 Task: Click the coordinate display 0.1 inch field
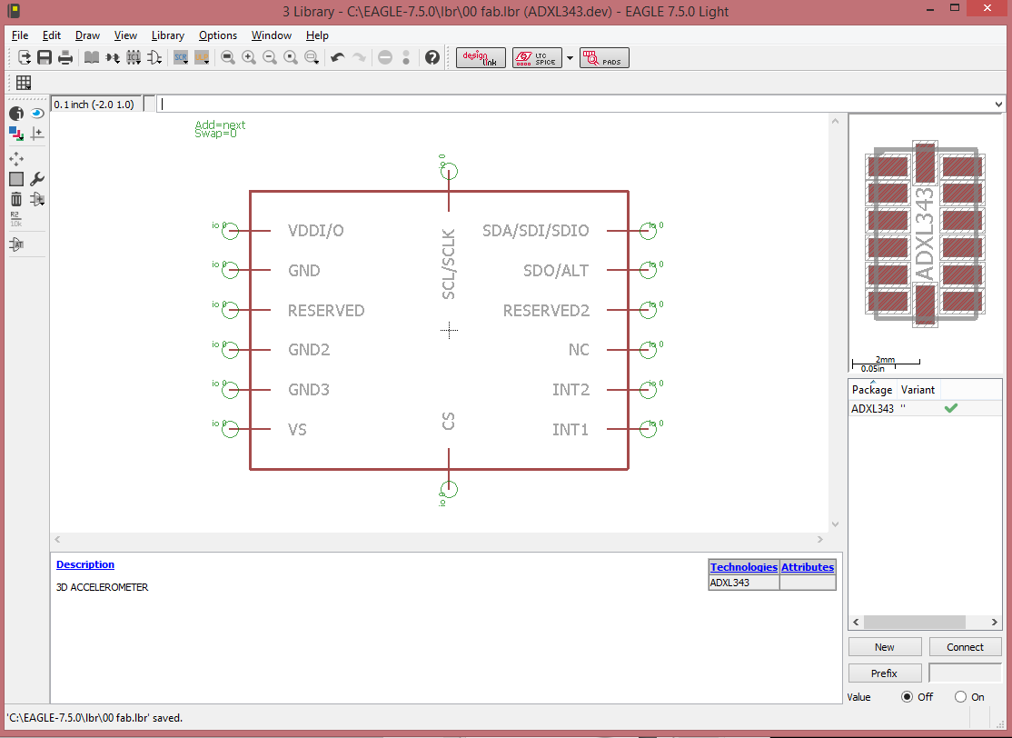[x=96, y=104]
